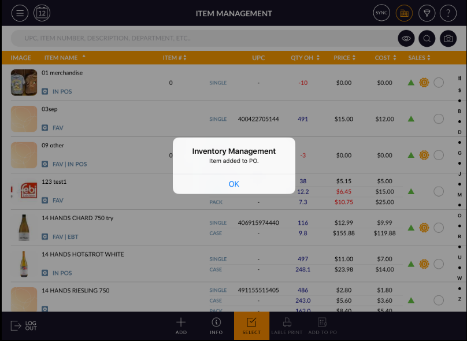Jump to letter B in alphabet index
Viewport: 467px width, 341px height.
(459, 111)
